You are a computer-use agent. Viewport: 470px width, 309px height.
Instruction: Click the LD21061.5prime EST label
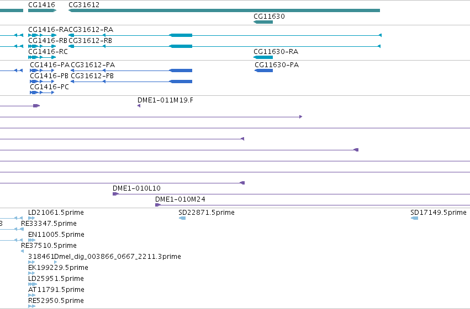pos(56,213)
